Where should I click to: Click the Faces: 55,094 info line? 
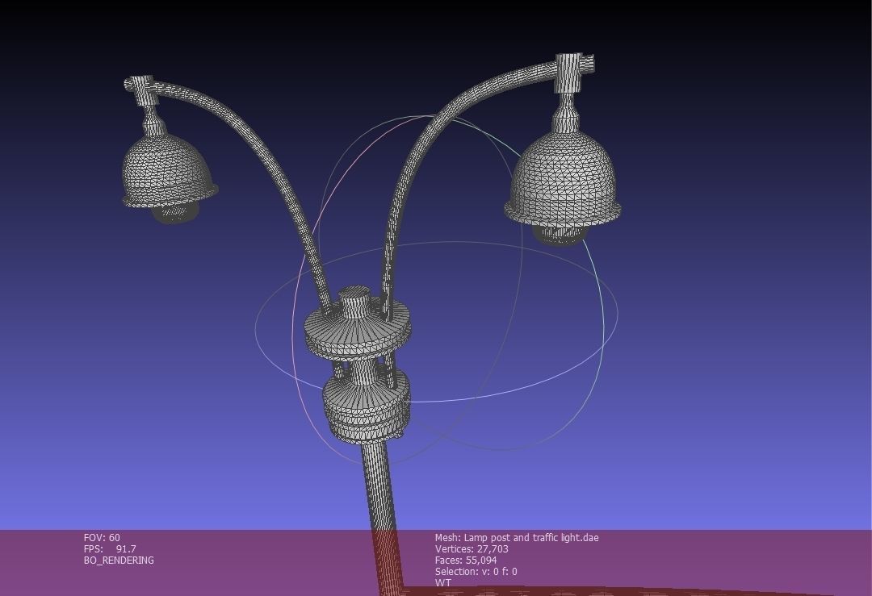[466, 560]
